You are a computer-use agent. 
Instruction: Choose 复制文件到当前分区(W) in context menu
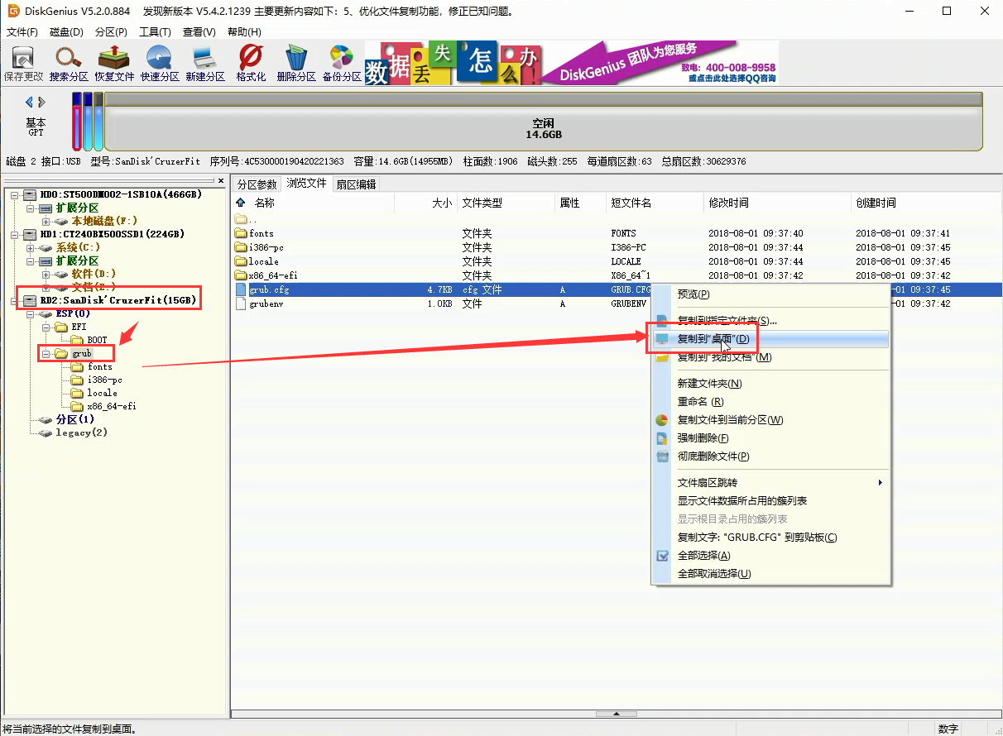[770, 420]
